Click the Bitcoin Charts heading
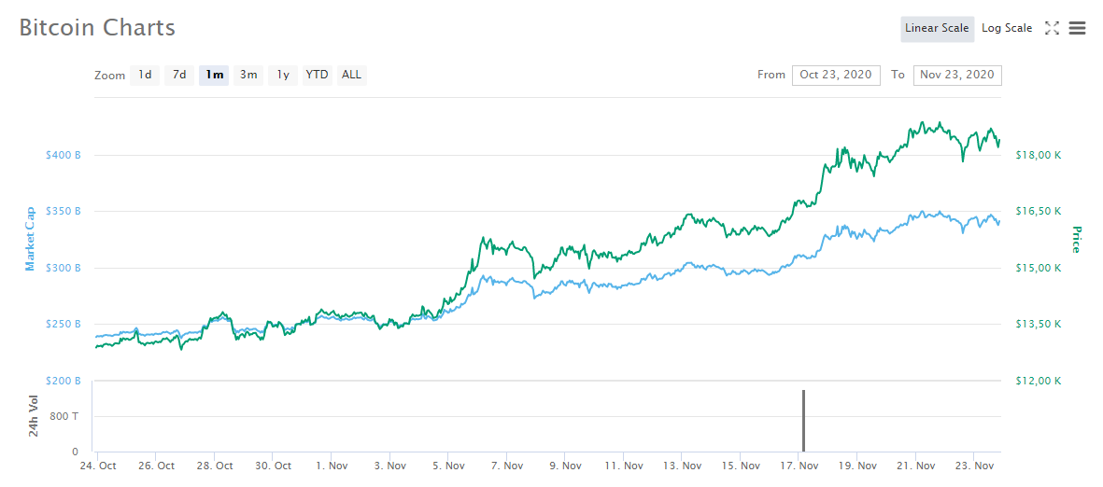This screenshot has height=487, width=1103. pyautogui.click(x=97, y=28)
